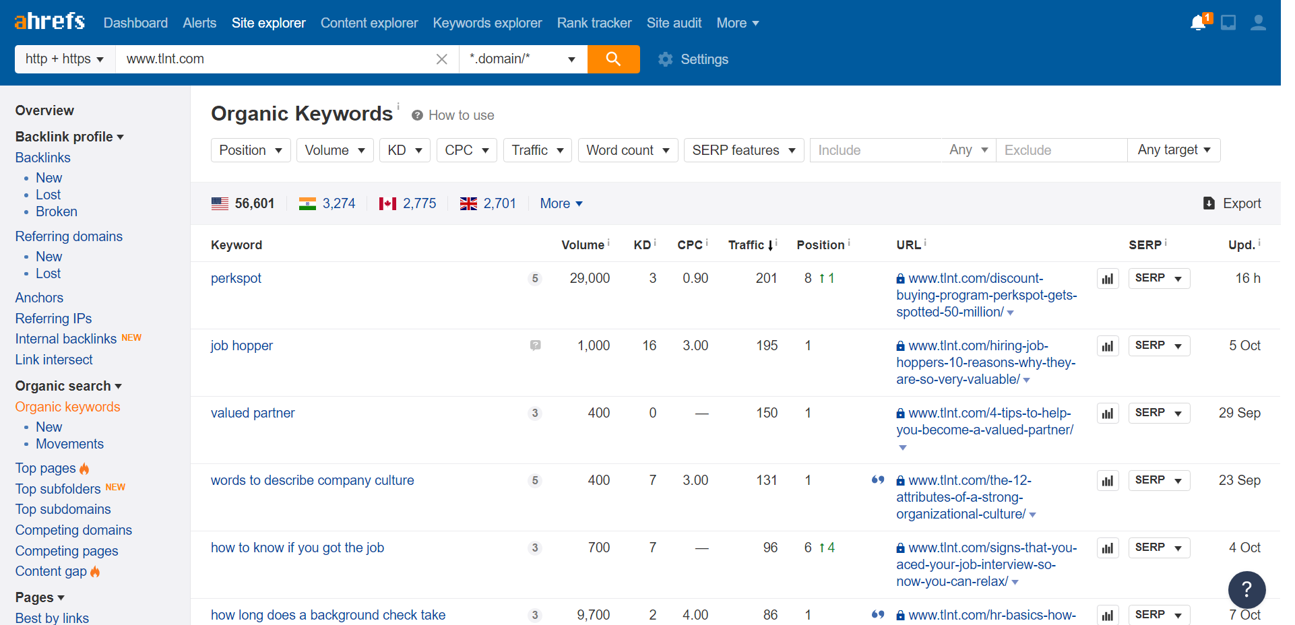1295x625 pixels.
Task: Click the Exclude keywords input field
Action: [1061, 150]
